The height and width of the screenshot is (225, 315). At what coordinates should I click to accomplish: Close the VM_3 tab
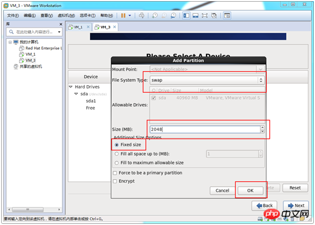click(115, 27)
